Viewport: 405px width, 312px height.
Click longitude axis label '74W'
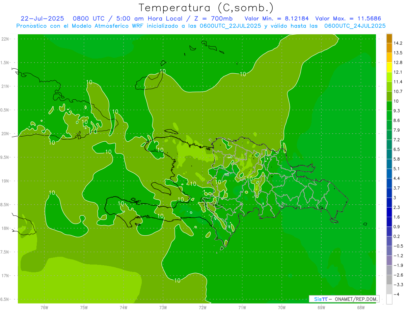coord(124,308)
